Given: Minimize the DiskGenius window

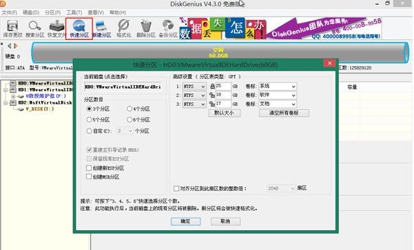Looking at the screenshot, I should (377, 3).
